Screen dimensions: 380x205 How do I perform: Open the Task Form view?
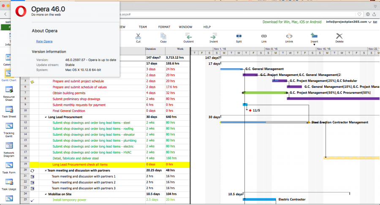9,168
